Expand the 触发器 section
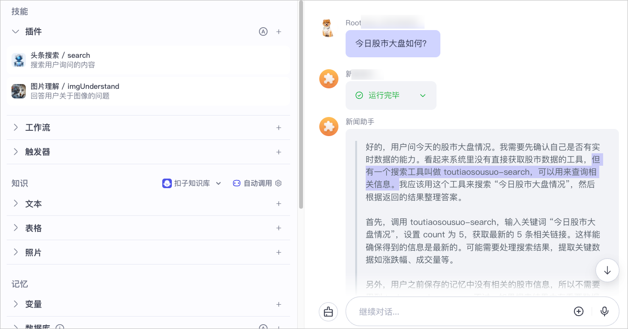The image size is (628, 329). [x=15, y=152]
